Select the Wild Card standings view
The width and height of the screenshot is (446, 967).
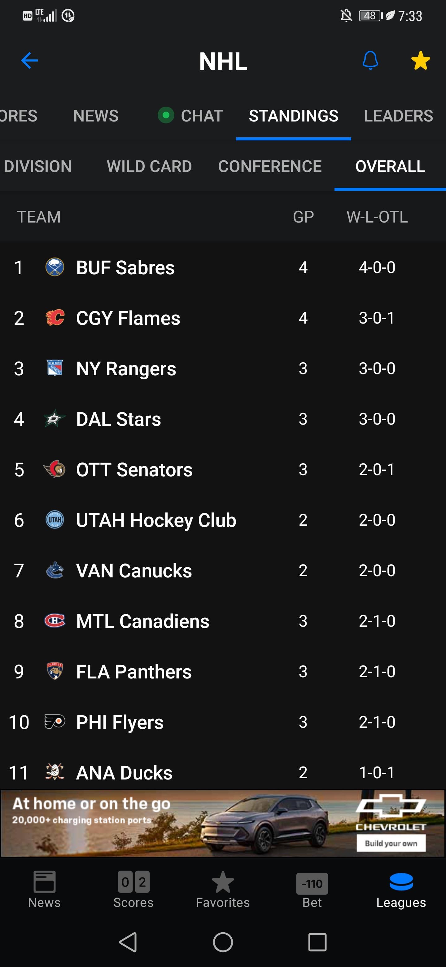149,166
